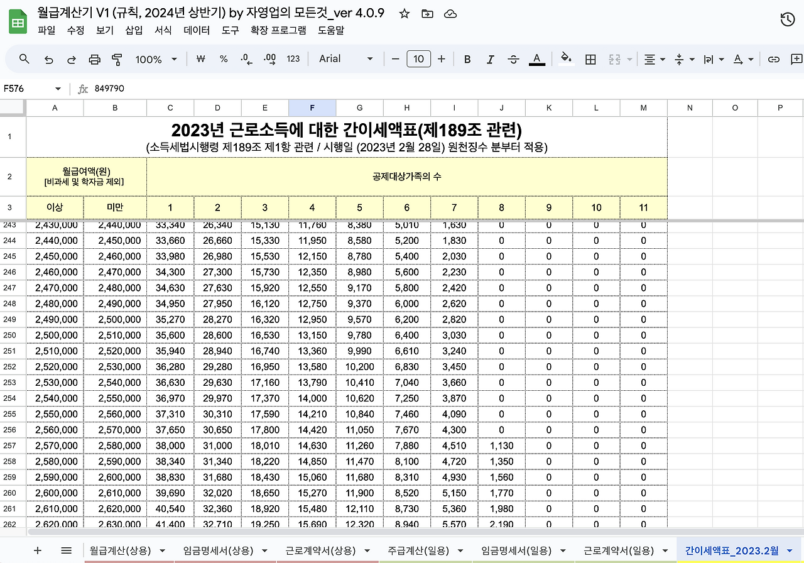Open the 확장 프로그램 menu
The image size is (804, 563).
tap(278, 30)
